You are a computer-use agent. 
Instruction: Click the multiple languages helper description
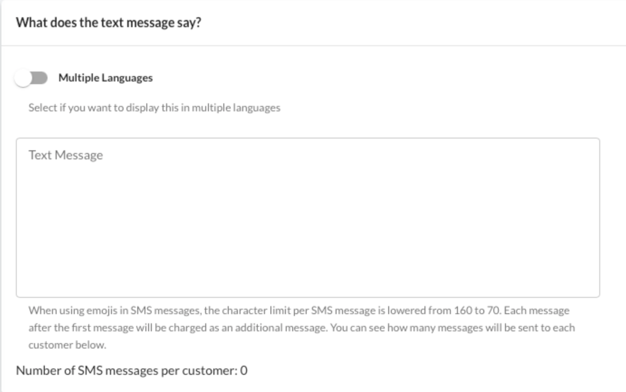tap(154, 108)
